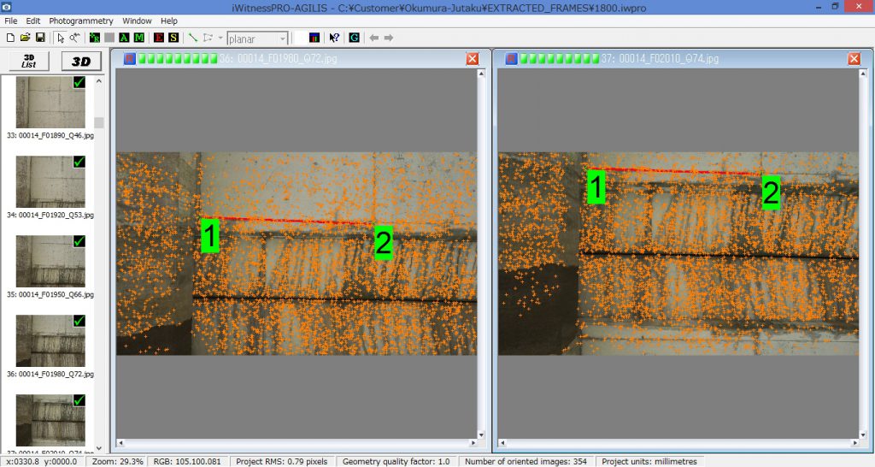This screenshot has height=467, width=875.
Task: Click the thumbnail list scroll up arrow
Action: [x=99, y=81]
